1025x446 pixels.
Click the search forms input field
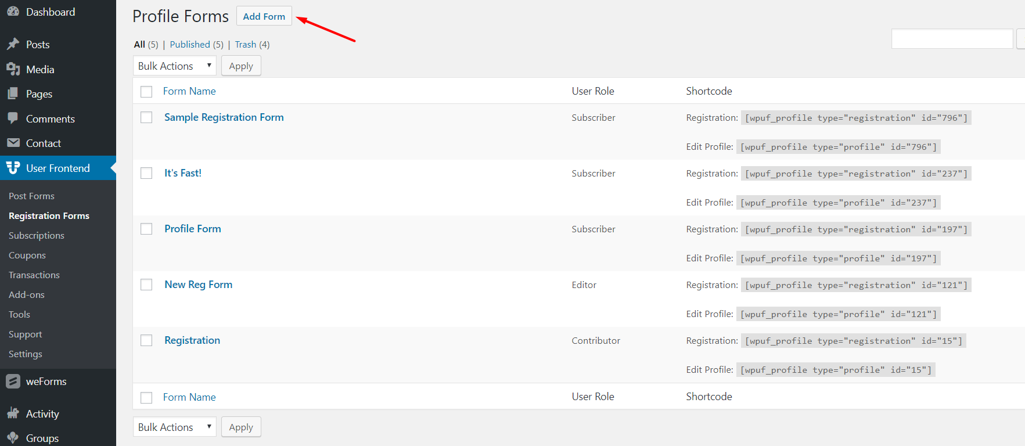952,39
